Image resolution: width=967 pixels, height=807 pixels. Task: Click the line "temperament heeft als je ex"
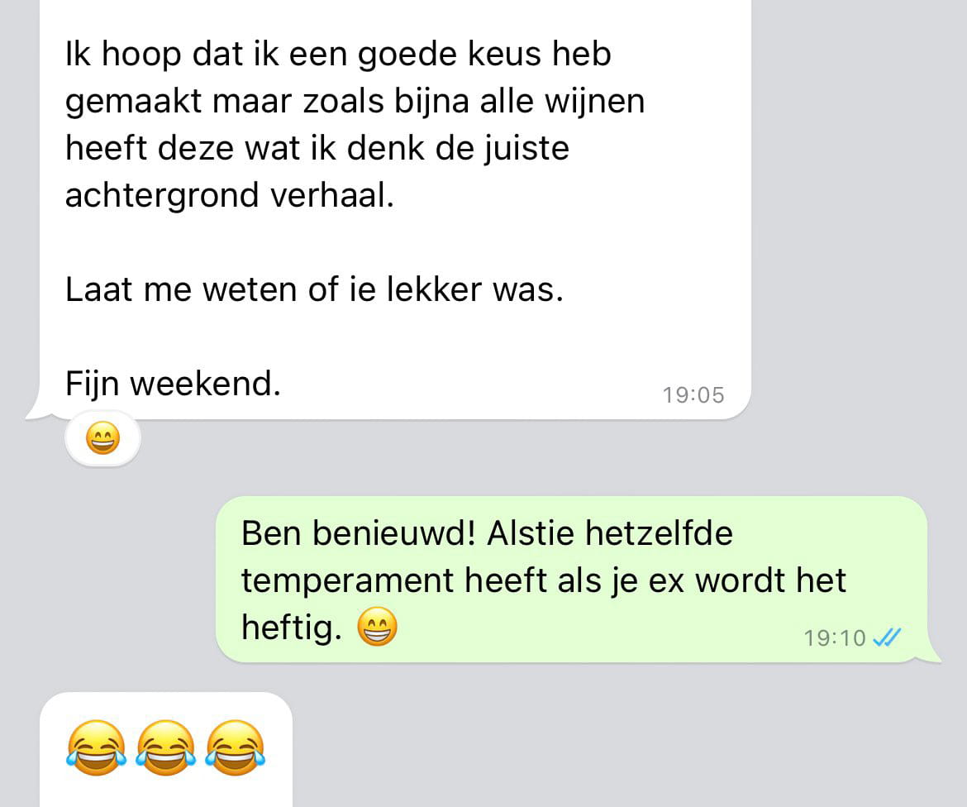click(x=463, y=580)
